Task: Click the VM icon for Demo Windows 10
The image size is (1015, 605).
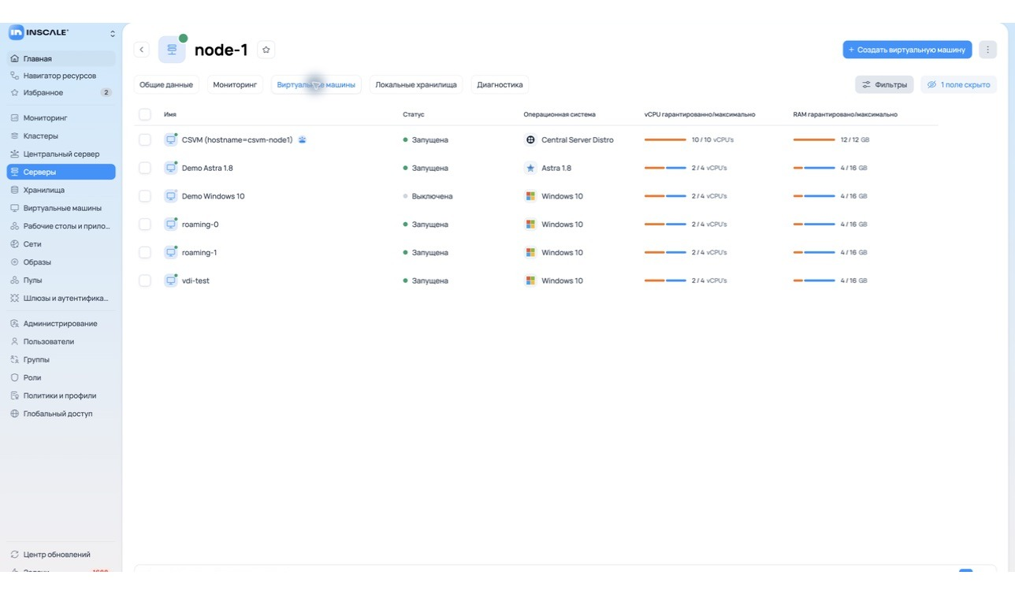Action: [170, 196]
